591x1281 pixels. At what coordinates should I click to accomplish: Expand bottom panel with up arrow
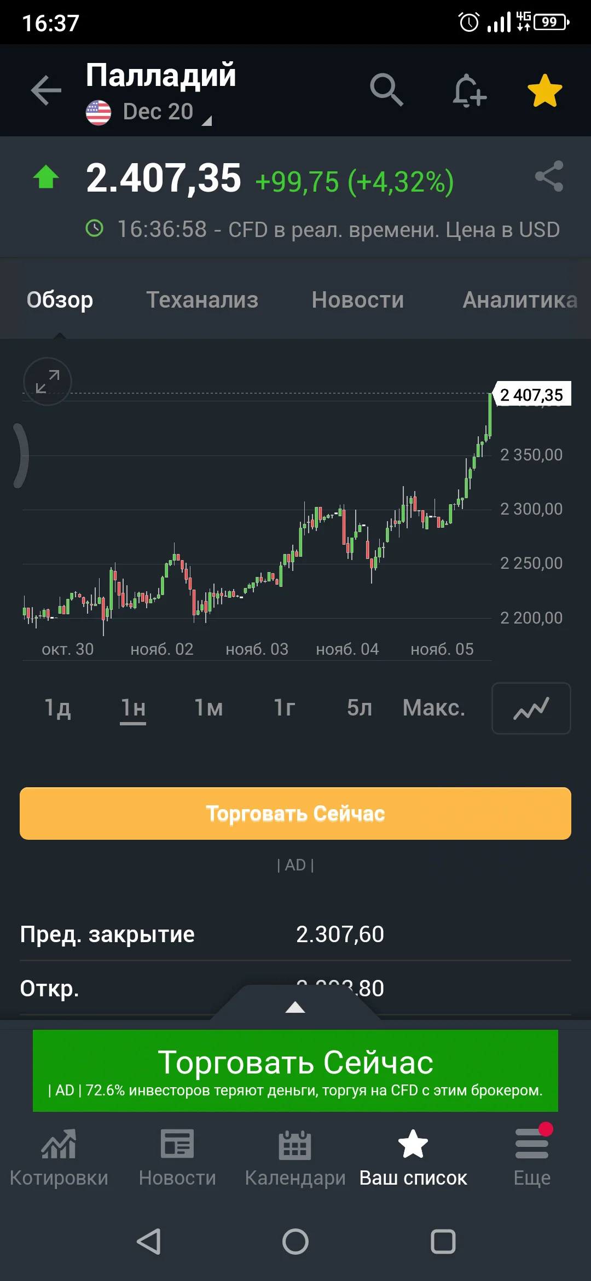(295, 1006)
